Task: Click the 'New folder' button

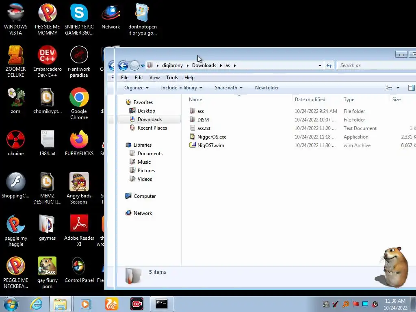Action: point(267,88)
